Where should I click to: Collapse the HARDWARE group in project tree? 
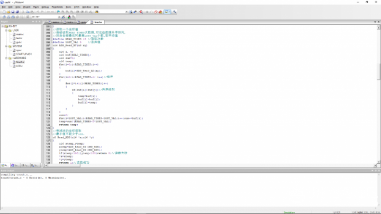(x=6, y=58)
